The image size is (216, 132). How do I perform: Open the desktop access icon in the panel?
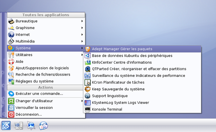(x=18, y=125)
